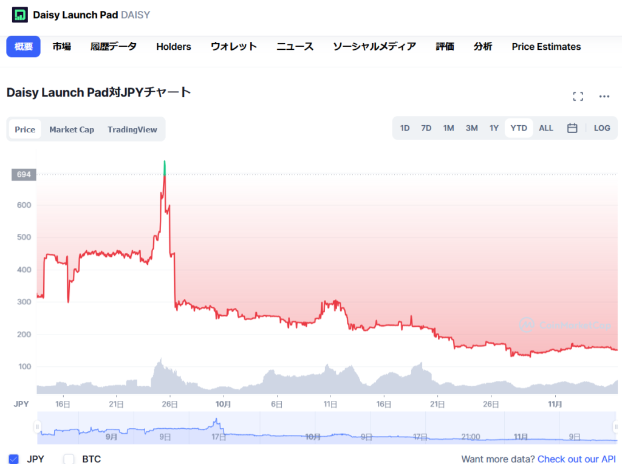Open the Price Estimates tab
The image size is (622, 464).
pyautogui.click(x=546, y=47)
